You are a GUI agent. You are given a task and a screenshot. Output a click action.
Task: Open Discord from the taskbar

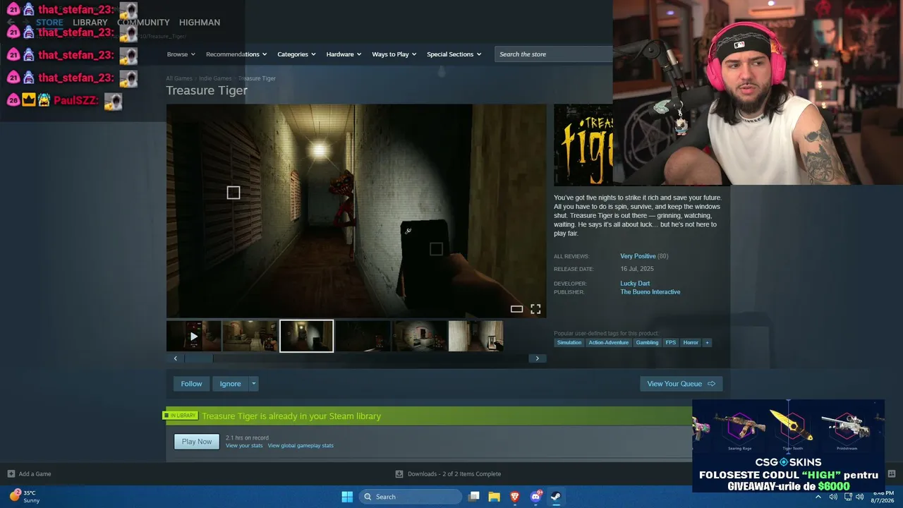[535, 497]
